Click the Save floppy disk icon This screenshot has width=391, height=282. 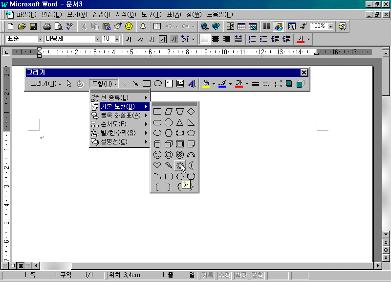click(x=33, y=26)
